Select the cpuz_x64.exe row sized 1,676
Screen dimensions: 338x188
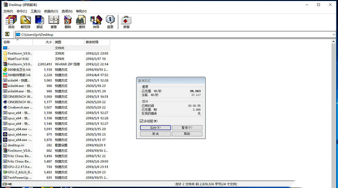[x=56, y=140]
